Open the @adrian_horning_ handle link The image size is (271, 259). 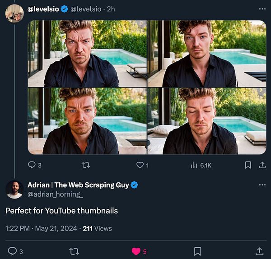[x=55, y=194]
